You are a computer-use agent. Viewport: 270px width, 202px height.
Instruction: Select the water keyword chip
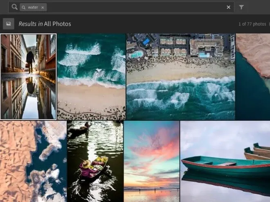33,7
